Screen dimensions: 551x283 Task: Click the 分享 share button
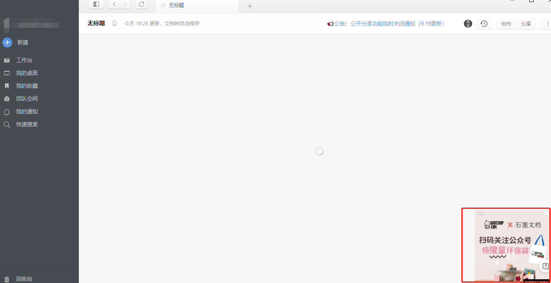(x=526, y=24)
